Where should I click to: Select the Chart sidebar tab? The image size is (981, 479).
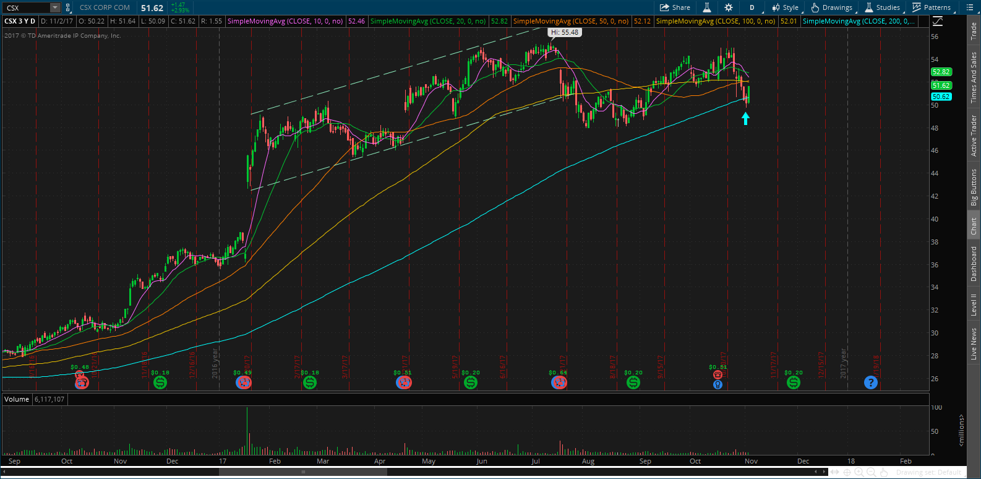974,226
